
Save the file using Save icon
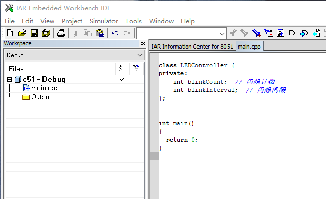pos(34,33)
